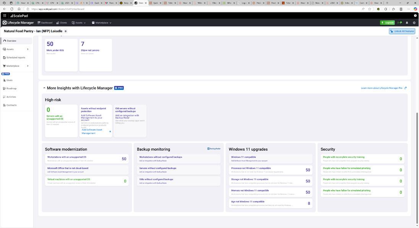
Task: Click the Read aloud icon in address bar
Action: point(363,9)
